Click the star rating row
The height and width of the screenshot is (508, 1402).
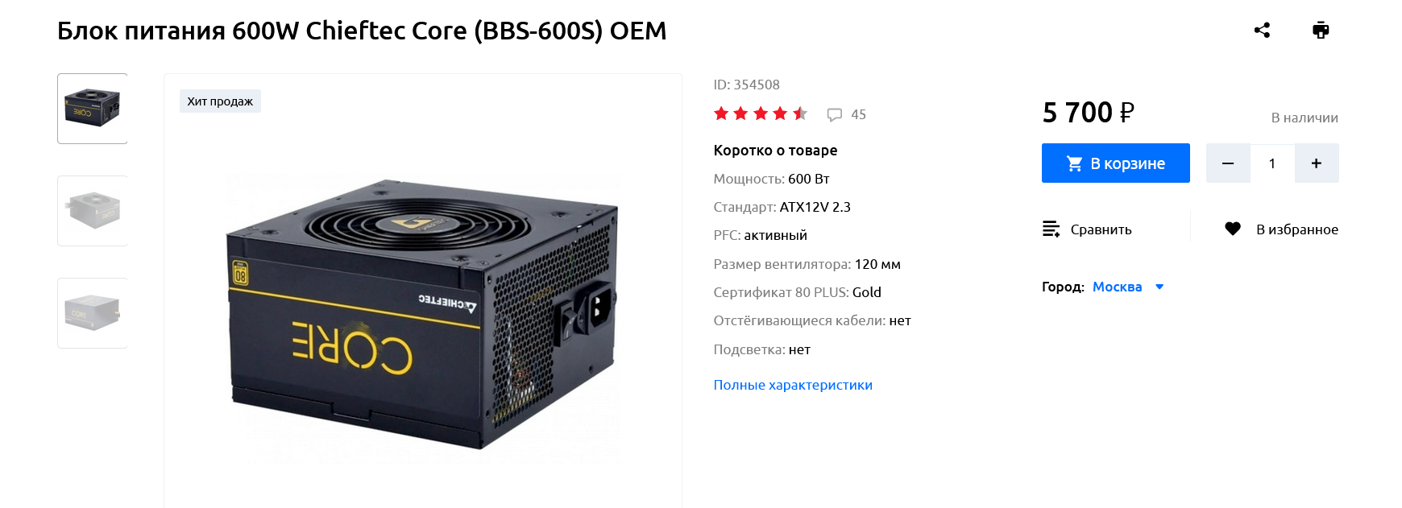(x=760, y=114)
